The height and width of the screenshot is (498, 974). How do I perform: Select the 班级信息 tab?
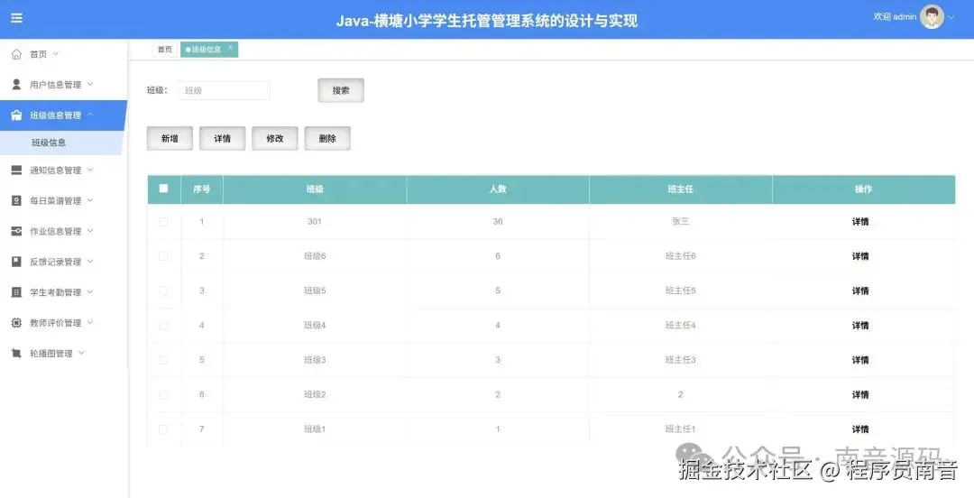click(208, 49)
